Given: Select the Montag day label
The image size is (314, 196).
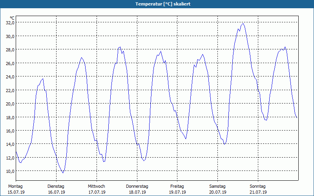Looking at the screenshot, I should point(15,187).
